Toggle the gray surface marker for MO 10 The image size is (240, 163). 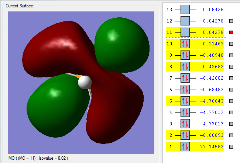click(231, 44)
